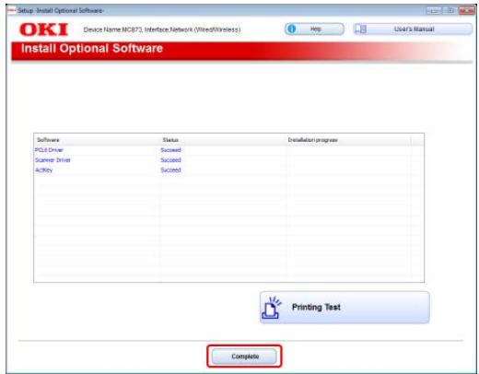Minimize the Setup window
The height and width of the screenshot is (374, 479).
(x=433, y=10)
